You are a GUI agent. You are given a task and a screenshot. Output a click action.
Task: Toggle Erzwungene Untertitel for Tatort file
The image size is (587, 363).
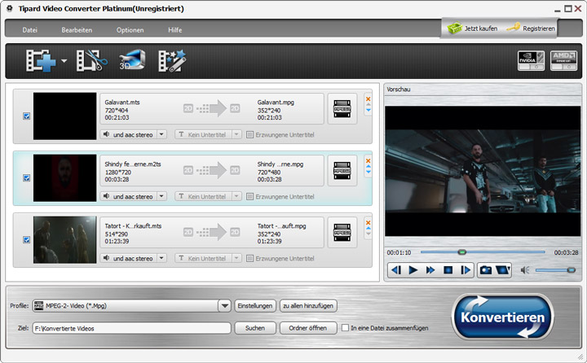tap(249, 258)
